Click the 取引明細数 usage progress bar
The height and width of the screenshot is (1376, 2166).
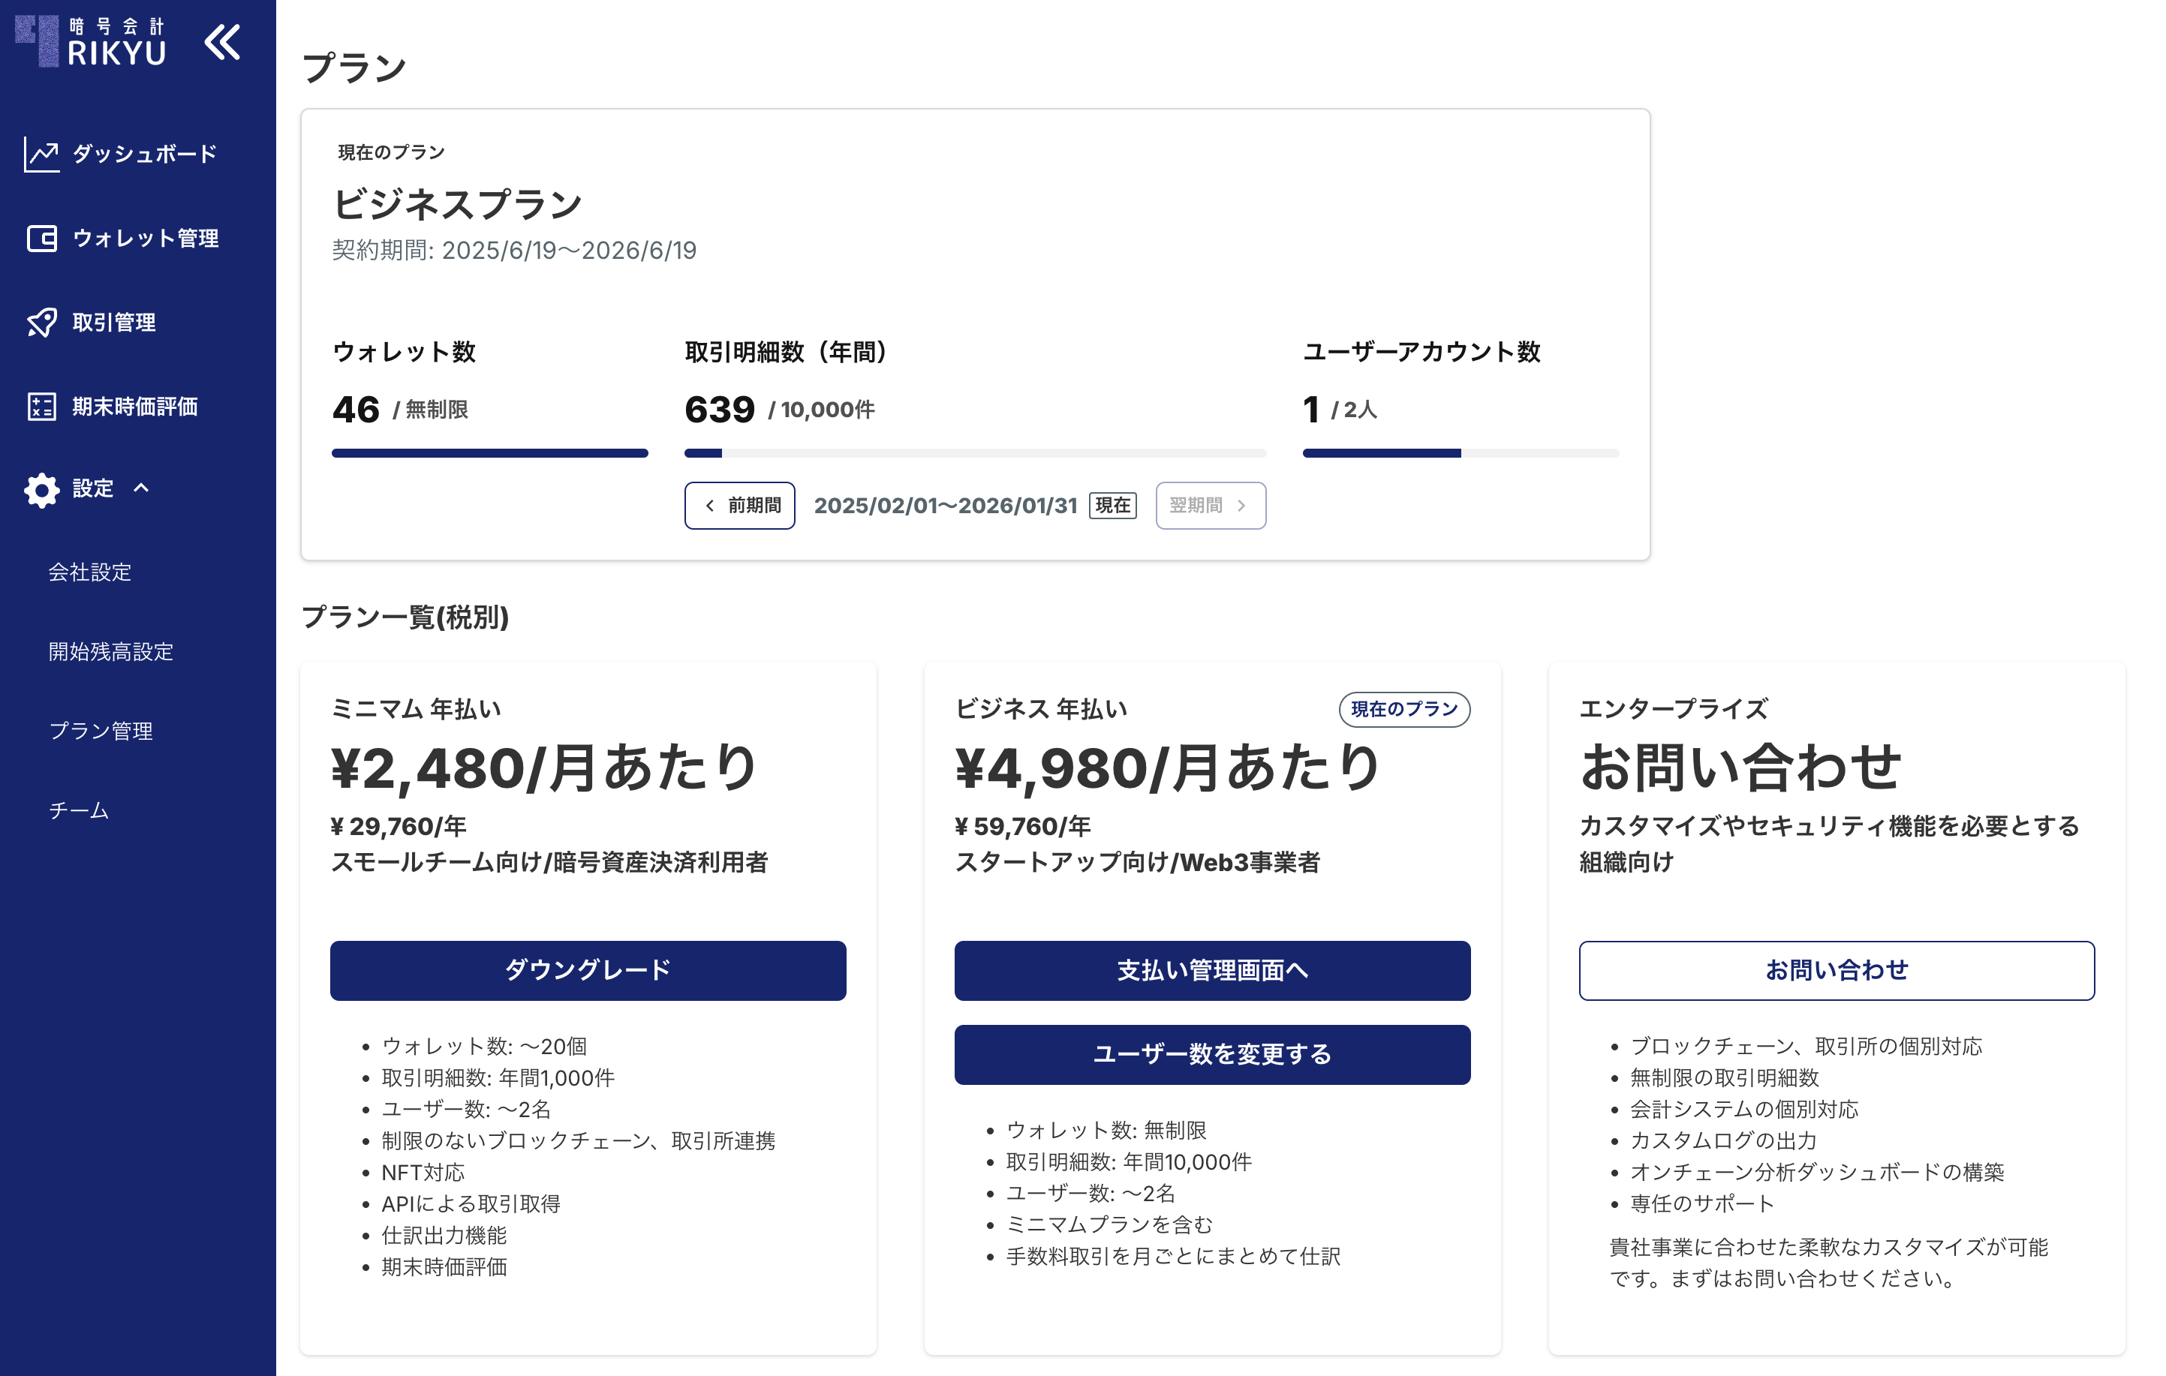point(974,453)
